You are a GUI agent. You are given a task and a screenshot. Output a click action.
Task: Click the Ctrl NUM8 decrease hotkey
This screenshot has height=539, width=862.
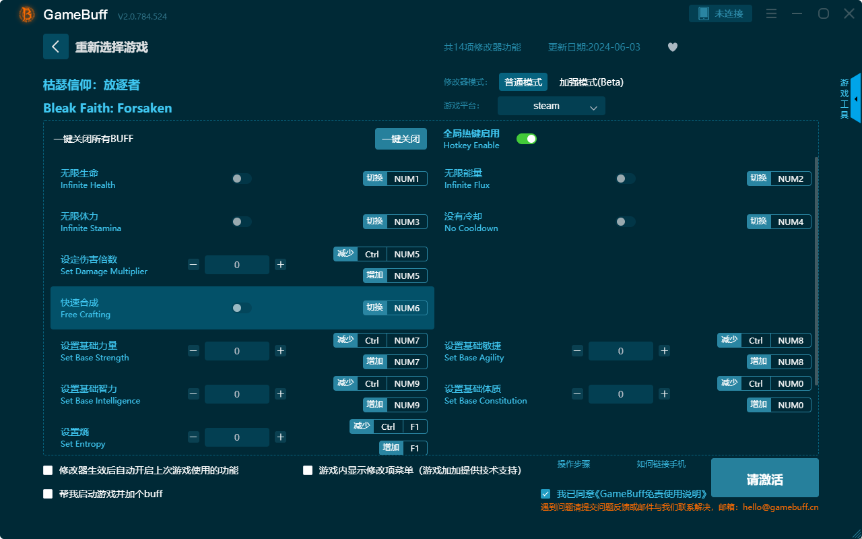(x=764, y=340)
